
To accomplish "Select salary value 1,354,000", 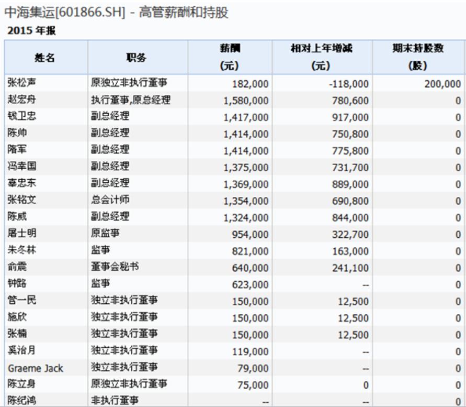I will [246, 201].
